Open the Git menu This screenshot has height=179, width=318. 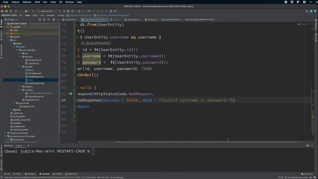(61, 2)
